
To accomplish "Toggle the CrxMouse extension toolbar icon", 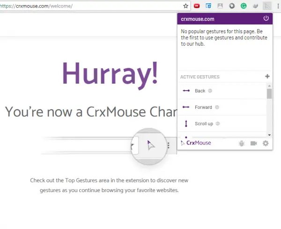I will 267,6.
